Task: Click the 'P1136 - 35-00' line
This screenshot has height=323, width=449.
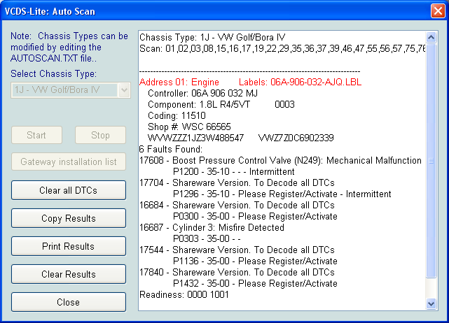Action: click(255, 261)
